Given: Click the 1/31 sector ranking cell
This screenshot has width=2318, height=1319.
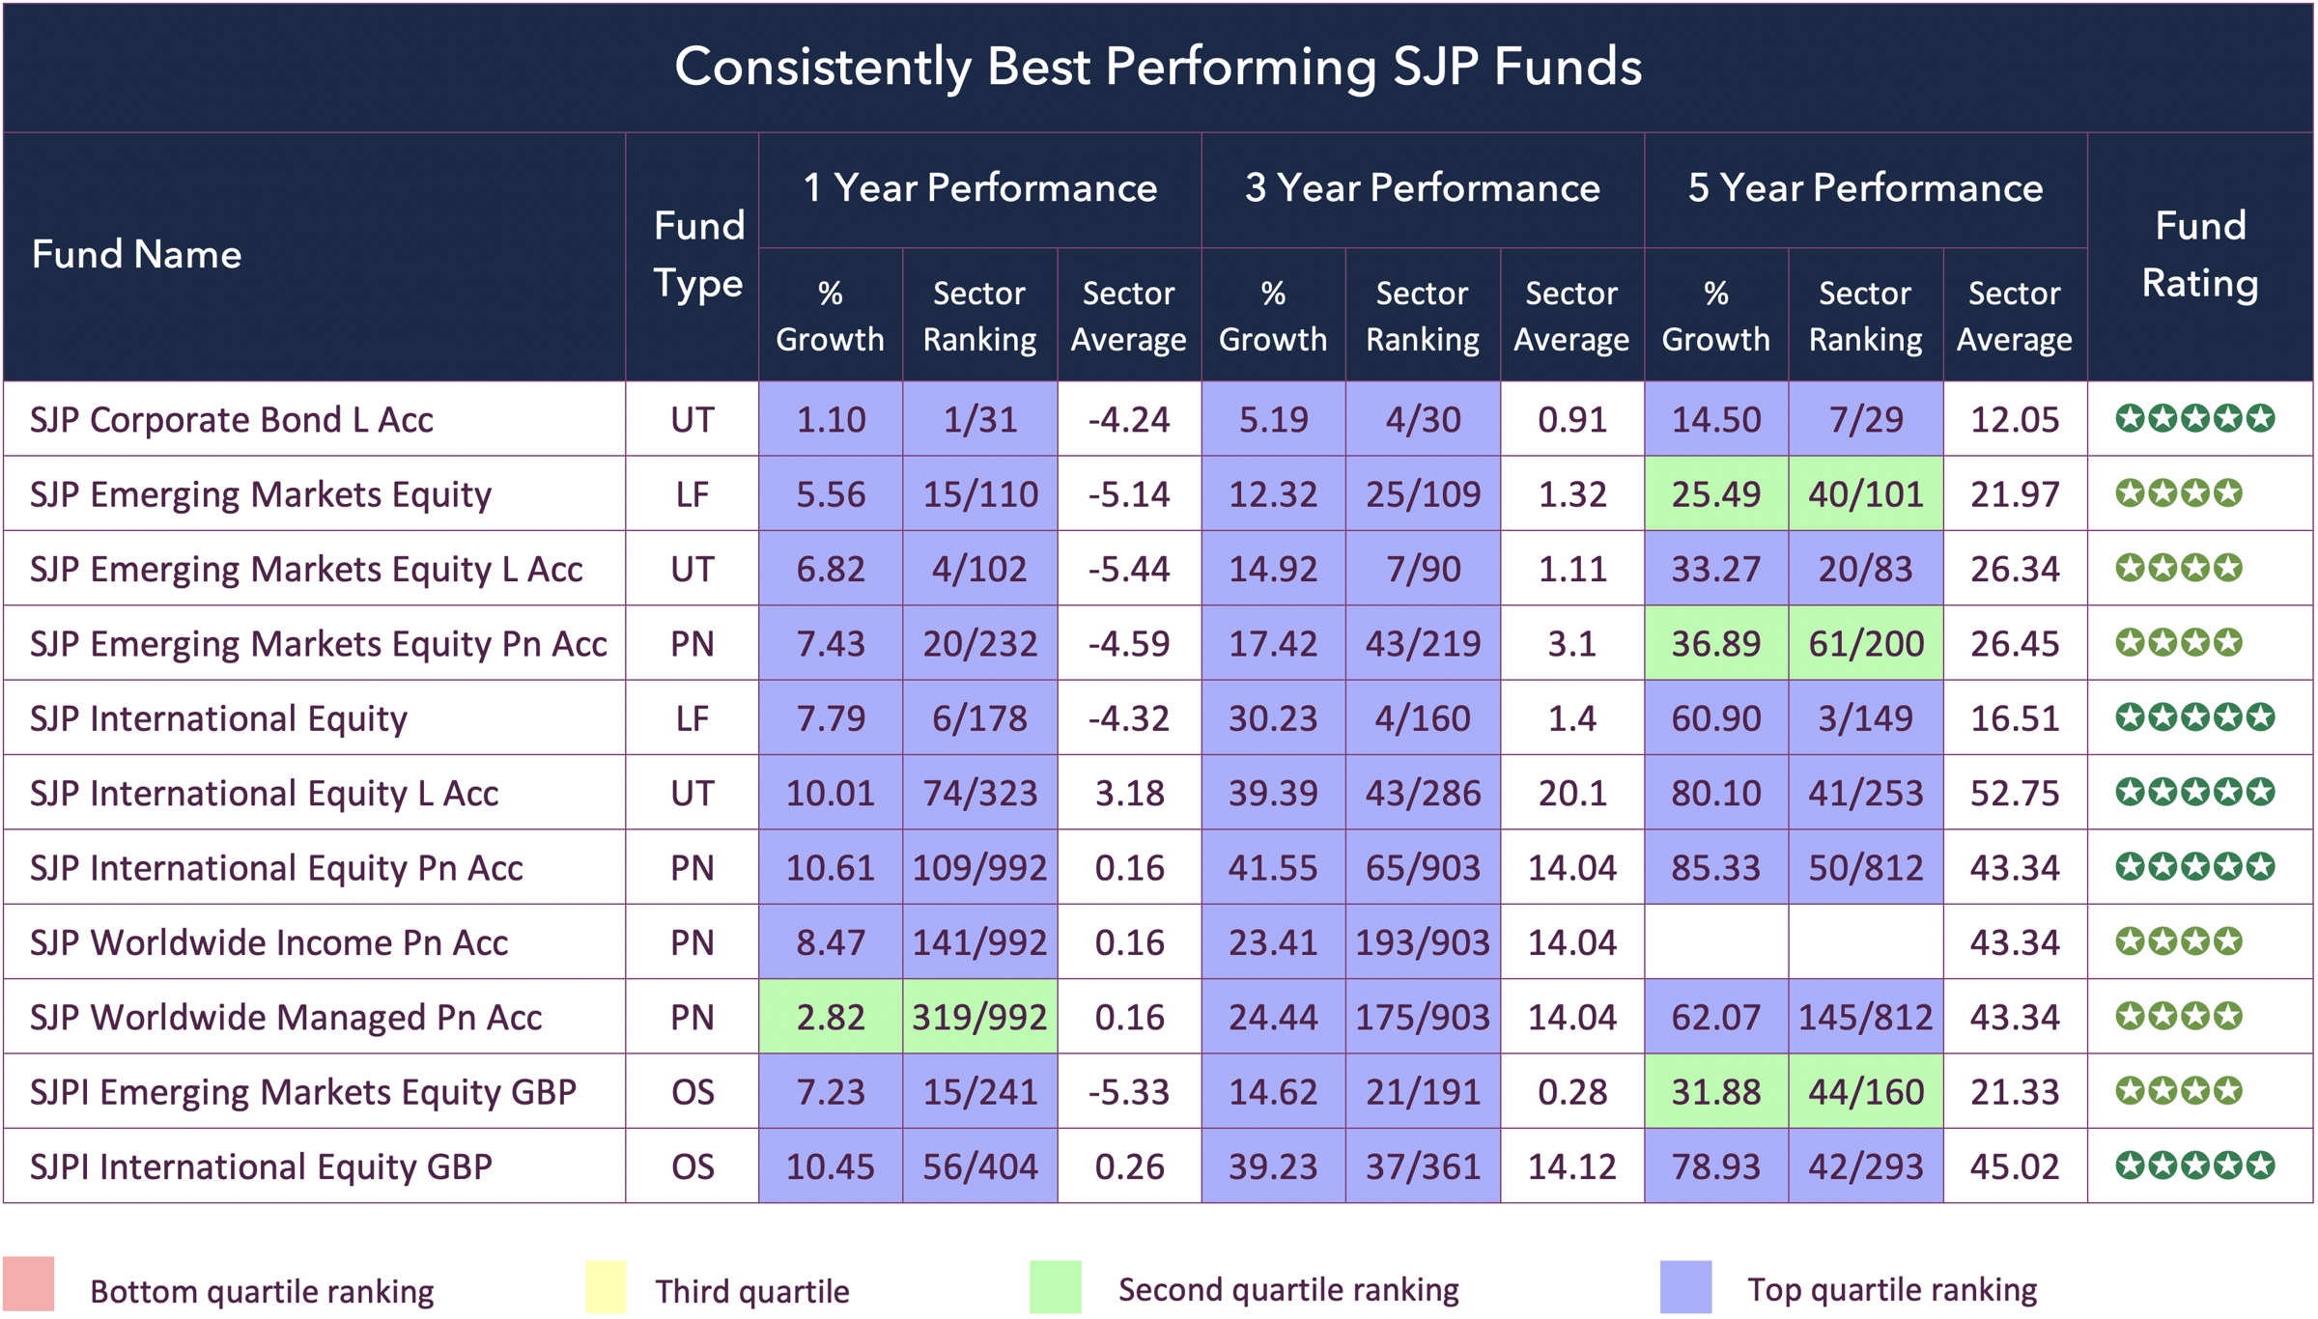Looking at the screenshot, I should 980,419.
